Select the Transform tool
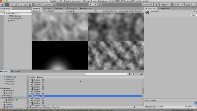The image size is (197, 111). click(25, 5)
